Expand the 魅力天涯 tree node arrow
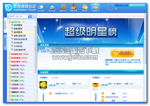 pyautogui.click(x=8, y=69)
